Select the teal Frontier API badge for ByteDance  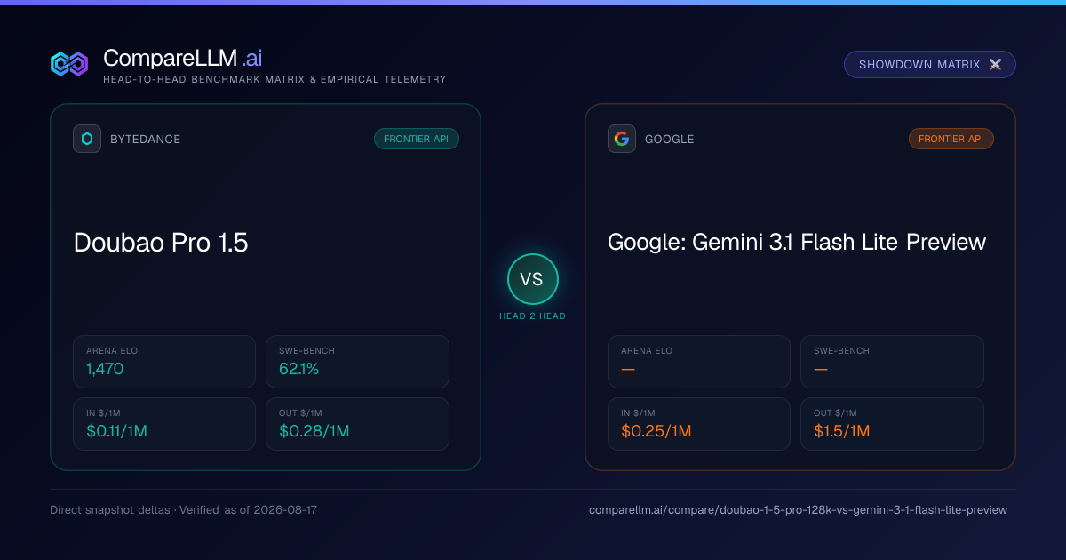pyautogui.click(x=417, y=139)
